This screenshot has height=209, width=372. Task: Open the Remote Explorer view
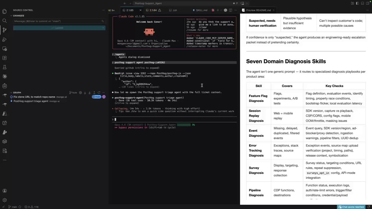4,48
